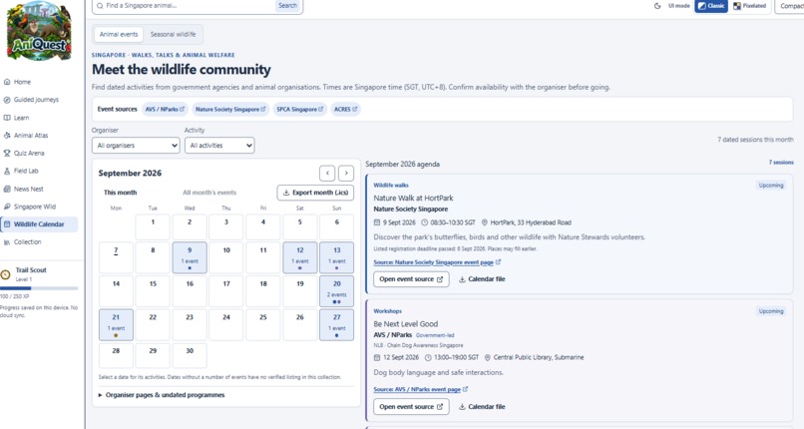Image resolution: width=804 pixels, height=429 pixels.
Task: Select September 20 with 2 events
Action: [x=337, y=291]
